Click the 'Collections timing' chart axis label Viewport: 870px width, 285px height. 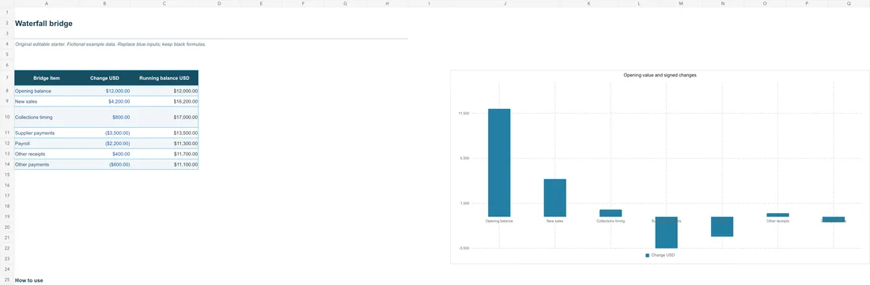pyautogui.click(x=611, y=221)
